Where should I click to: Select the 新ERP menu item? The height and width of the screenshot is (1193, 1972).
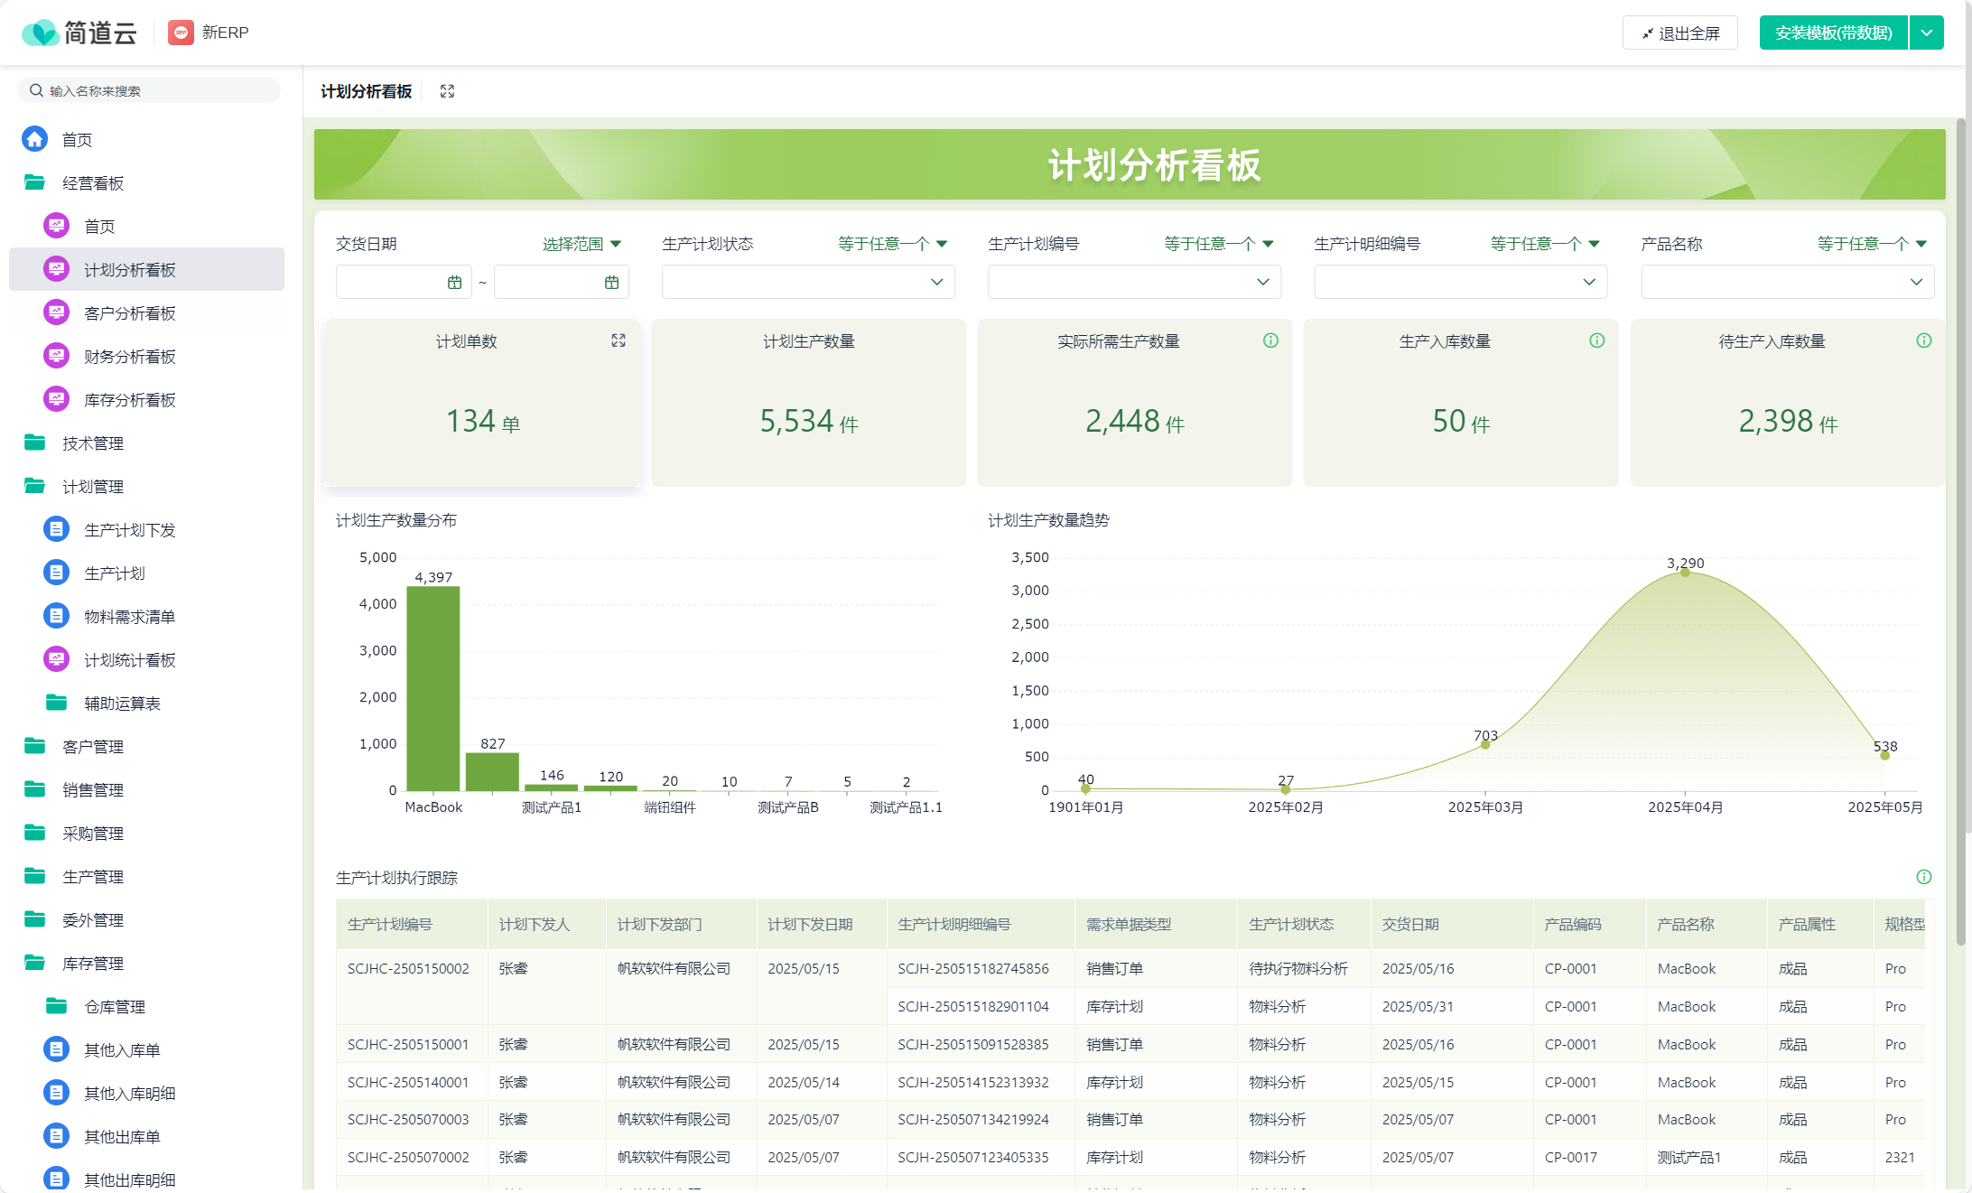[209, 32]
